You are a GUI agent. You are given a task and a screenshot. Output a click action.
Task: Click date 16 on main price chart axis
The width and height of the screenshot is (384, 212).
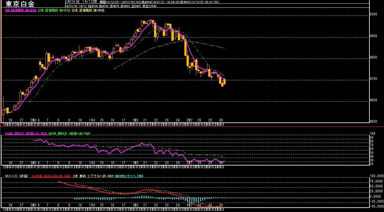pos(113,120)
